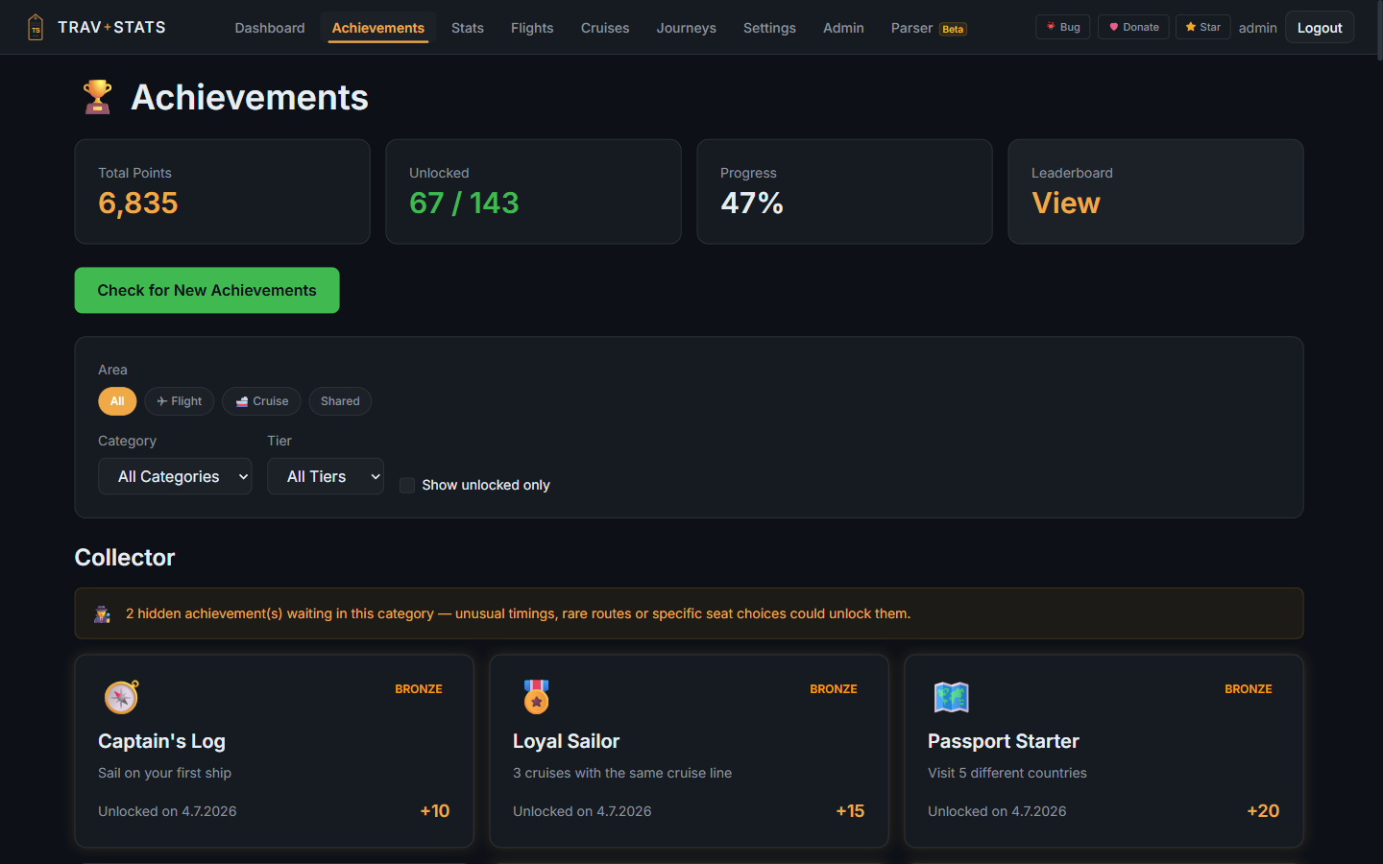Click the Progress value 47%
1383x864 pixels.
click(x=752, y=204)
